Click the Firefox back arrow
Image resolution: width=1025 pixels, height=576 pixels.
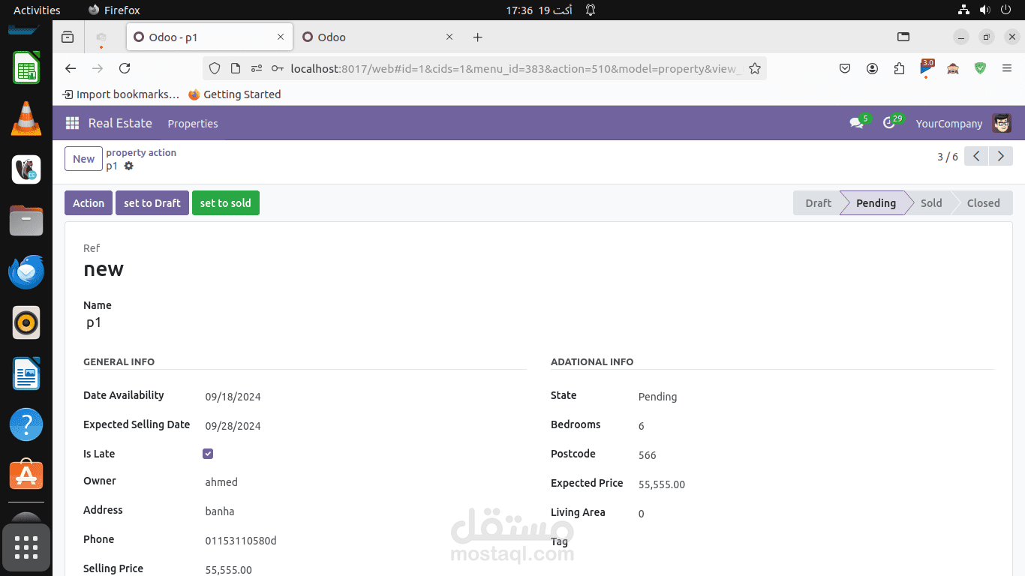click(71, 68)
